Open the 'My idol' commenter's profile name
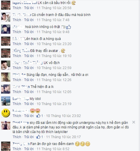140x151 pixels. (x=21, y=99)
